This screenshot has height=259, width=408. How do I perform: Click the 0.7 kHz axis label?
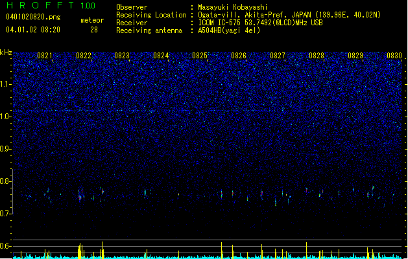[x=6, y=214]
